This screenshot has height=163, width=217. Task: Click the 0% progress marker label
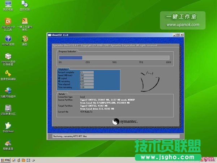click(60, 63)
